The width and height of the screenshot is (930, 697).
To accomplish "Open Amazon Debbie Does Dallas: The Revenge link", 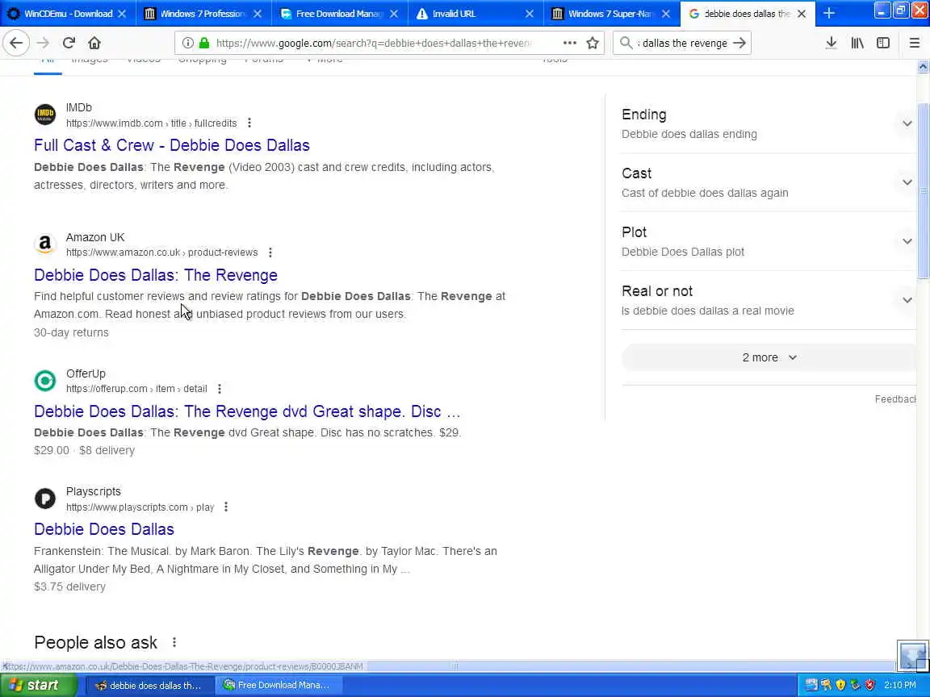I will click(x=155, y=275).
